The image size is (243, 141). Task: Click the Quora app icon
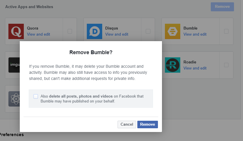16,31
